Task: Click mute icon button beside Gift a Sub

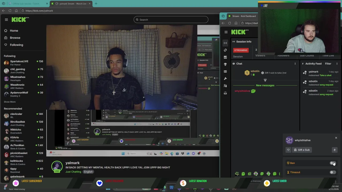Action: coord(335,150)
